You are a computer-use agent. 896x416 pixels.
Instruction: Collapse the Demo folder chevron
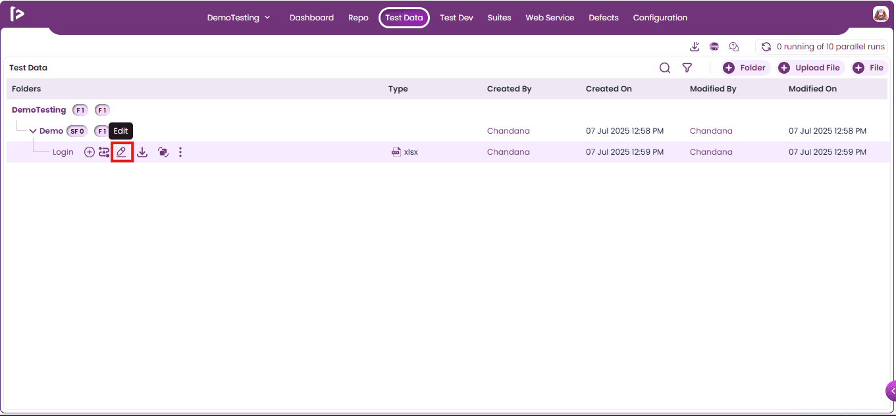coord(33,131)
